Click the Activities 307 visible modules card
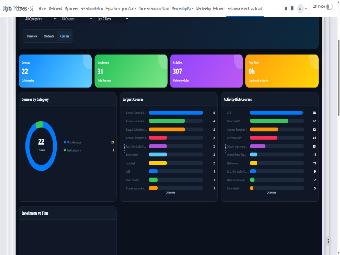Viewport: 340px width, 255px height. pos(206,71)
